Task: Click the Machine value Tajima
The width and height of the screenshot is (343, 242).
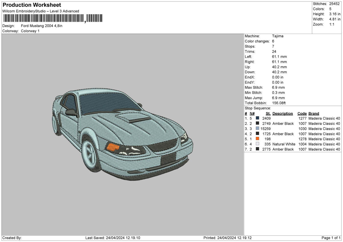Action: [278, 36]
